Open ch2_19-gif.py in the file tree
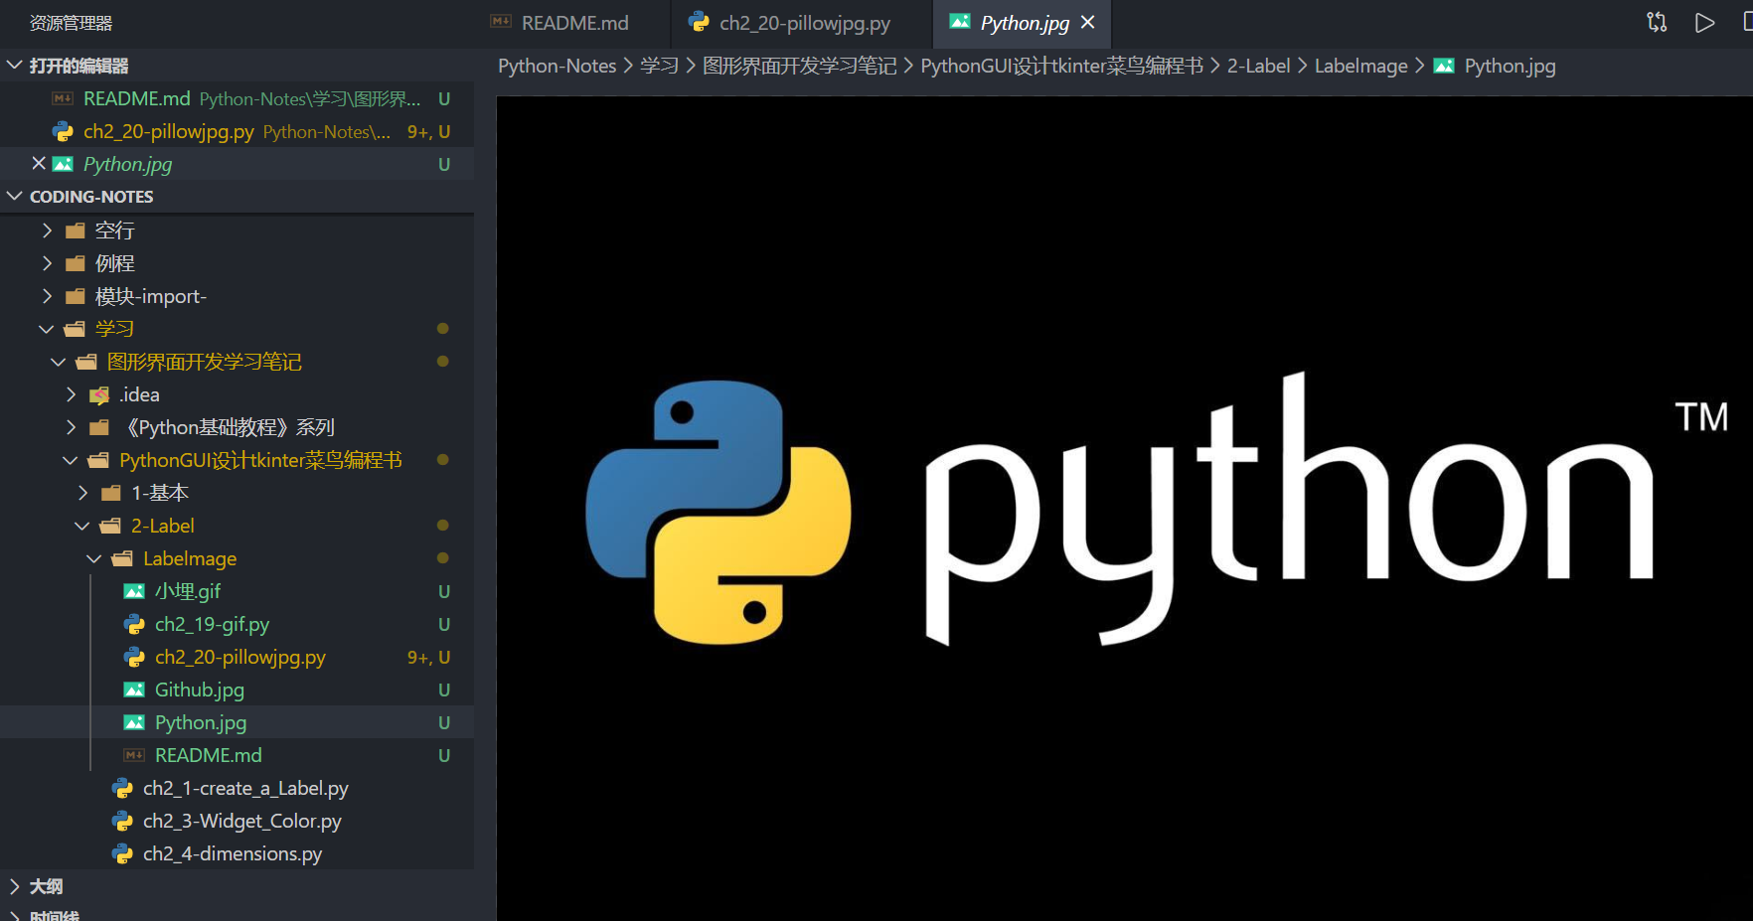 tap(237, 623)
